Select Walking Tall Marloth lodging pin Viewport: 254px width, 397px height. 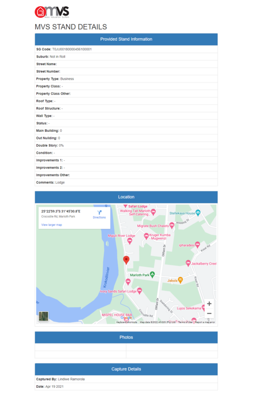pyautogui.click(x=153, y=212)
